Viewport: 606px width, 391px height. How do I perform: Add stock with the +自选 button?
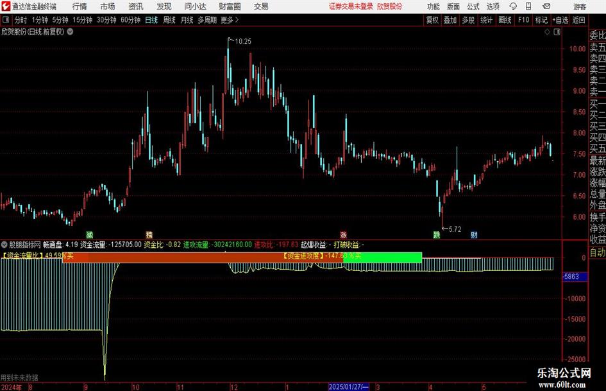560,20
